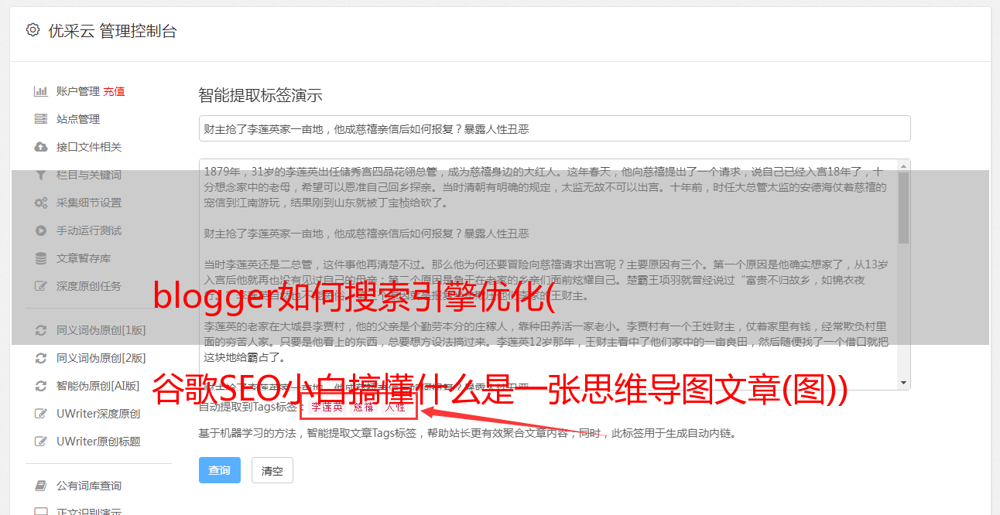Screen dimensions: 1000x515
Task: Open 同义词伪原创[2版] menu item
Action: (x=101, y=358)
